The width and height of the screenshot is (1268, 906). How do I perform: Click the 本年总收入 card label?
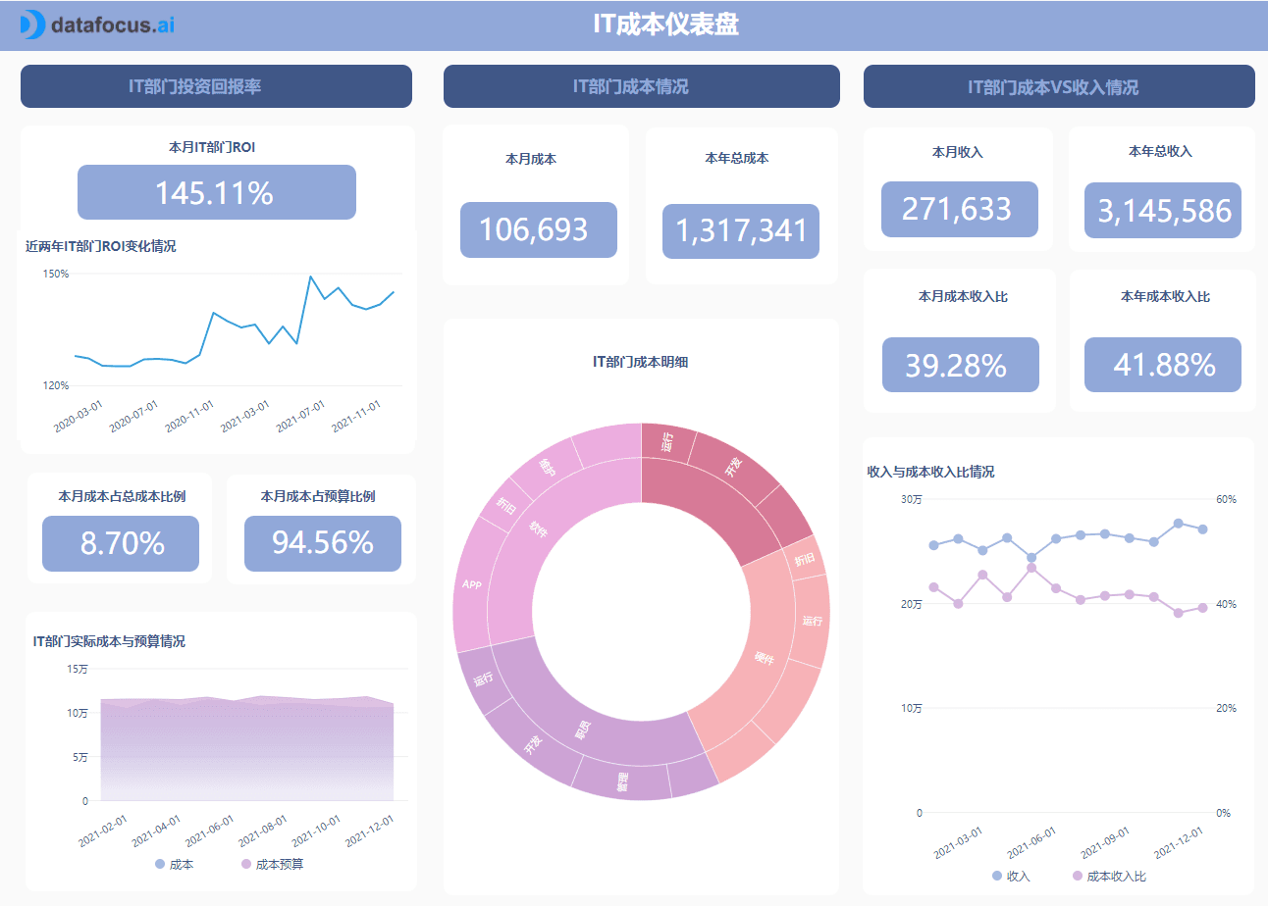click(1160, 151)
